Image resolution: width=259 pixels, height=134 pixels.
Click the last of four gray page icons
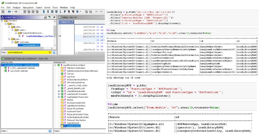click(37, 12)
